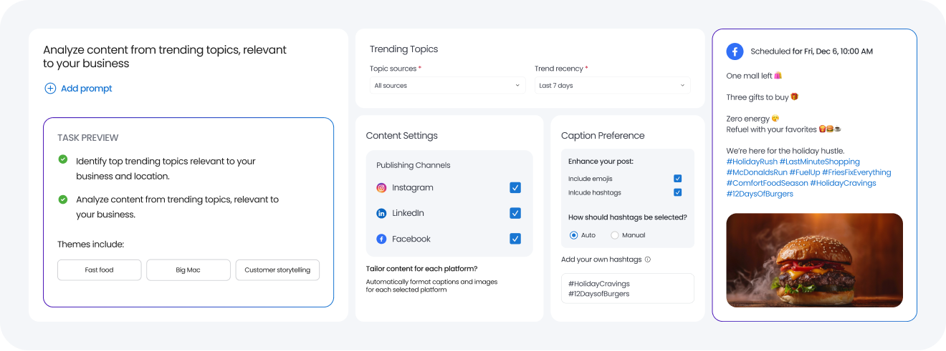Click the first green checkmark in Task Preview
This screenshot has width=946, height=351.
click(63, 159)
